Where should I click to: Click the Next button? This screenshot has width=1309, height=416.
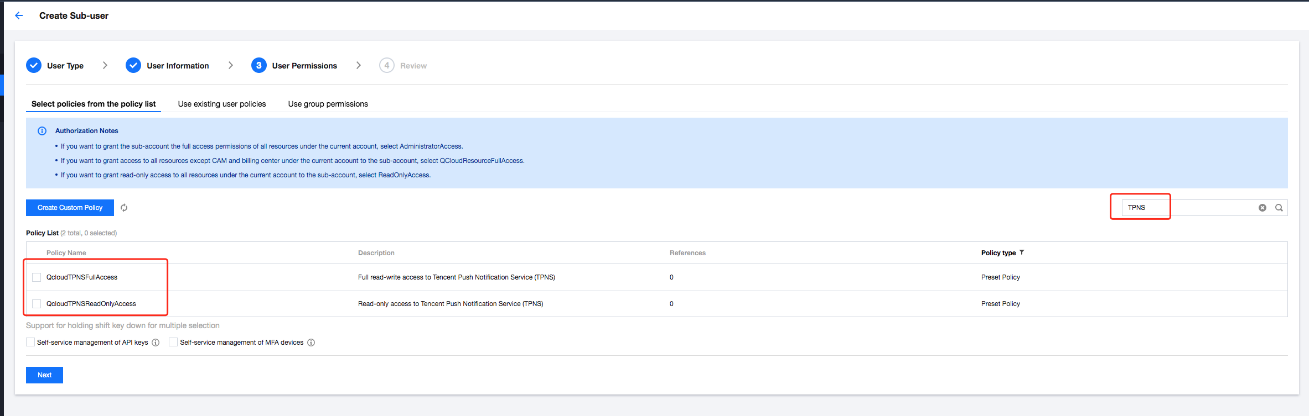(x=44, y=375)
